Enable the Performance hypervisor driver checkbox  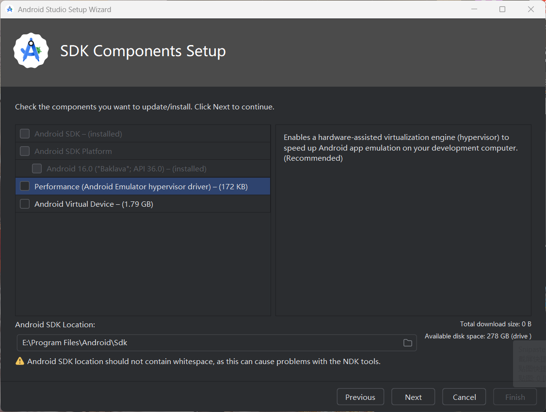25,186
